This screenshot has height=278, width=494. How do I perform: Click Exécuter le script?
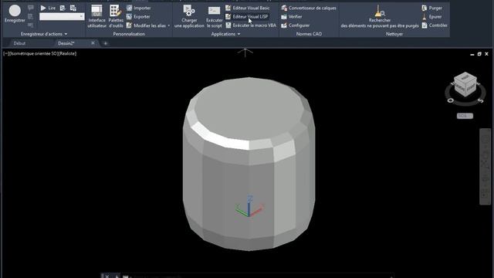click(215, 16)
